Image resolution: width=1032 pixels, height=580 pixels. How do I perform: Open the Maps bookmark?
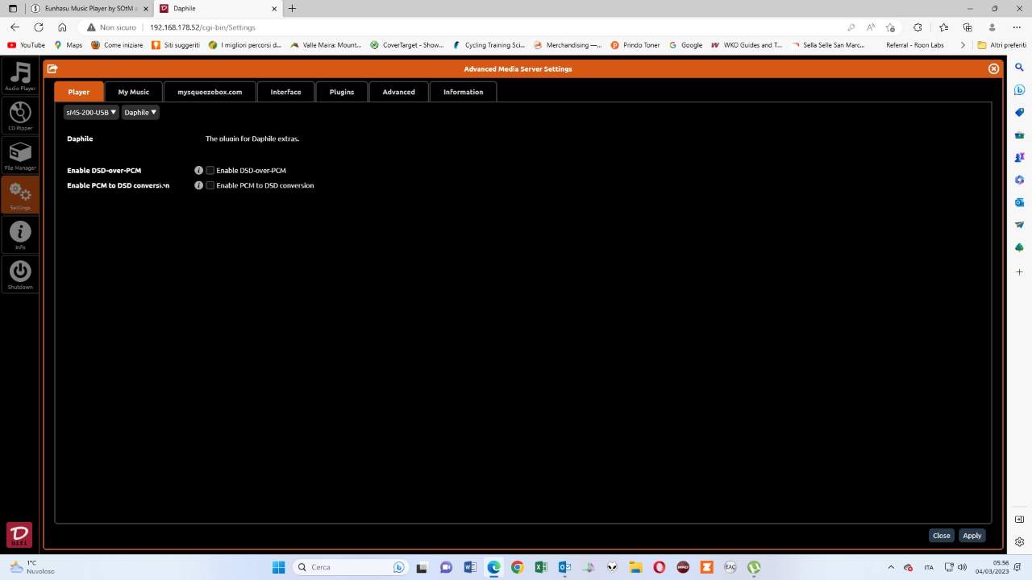click(69, 45)
